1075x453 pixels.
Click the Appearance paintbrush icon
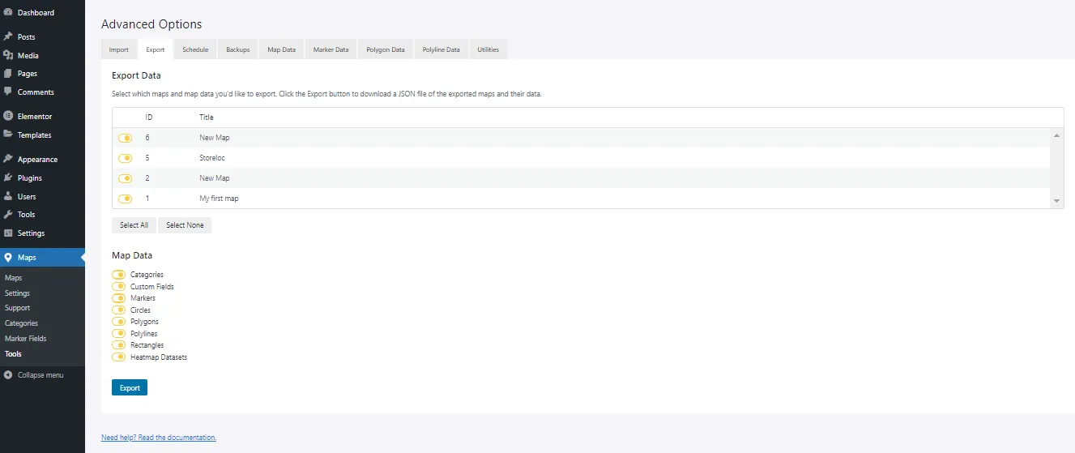[8, 160]
